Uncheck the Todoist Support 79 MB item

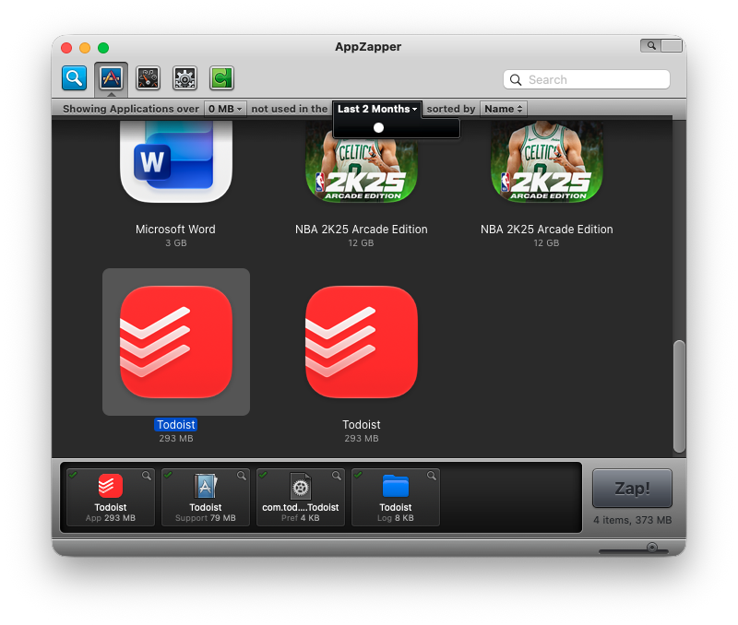coord(168,475)
